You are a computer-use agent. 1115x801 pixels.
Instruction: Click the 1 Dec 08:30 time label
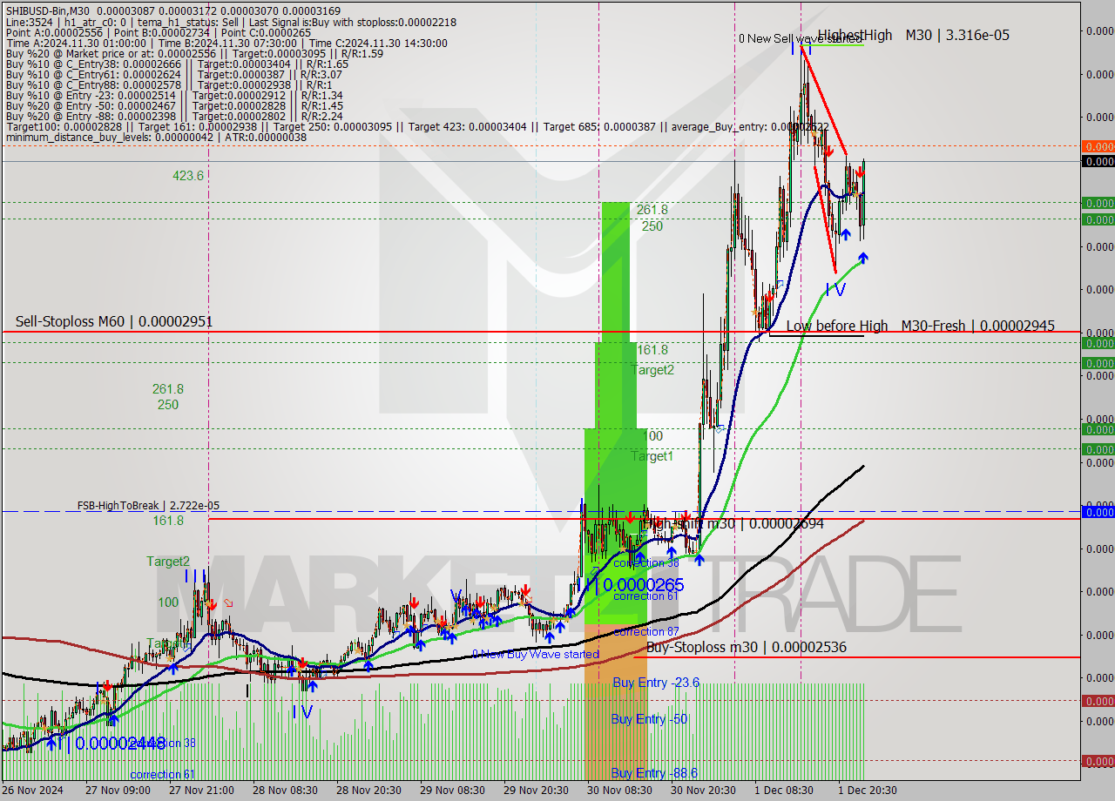coord(784,791)
